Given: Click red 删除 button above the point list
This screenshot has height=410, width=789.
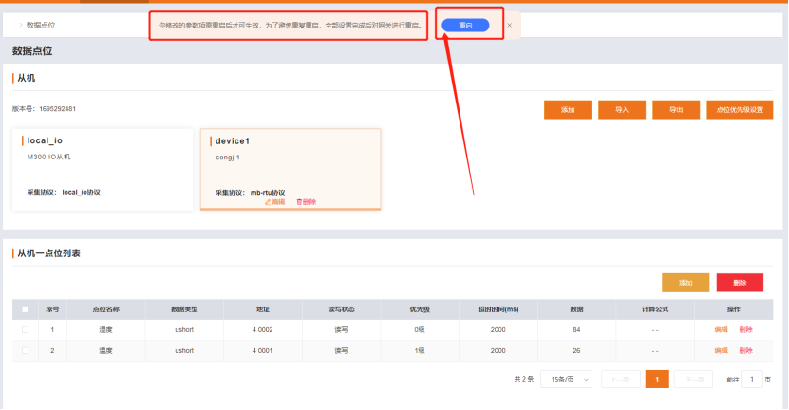Looking at the screenshot, I should 740,282.
